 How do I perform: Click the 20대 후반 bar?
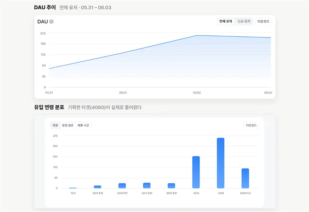[122, 186]
